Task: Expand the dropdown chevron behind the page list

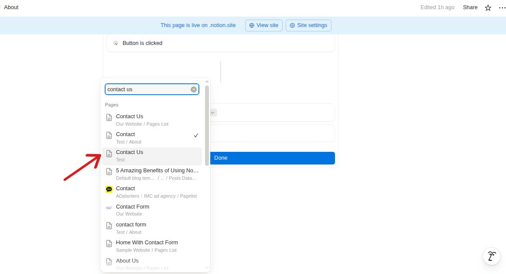Action: click(213, 113)
